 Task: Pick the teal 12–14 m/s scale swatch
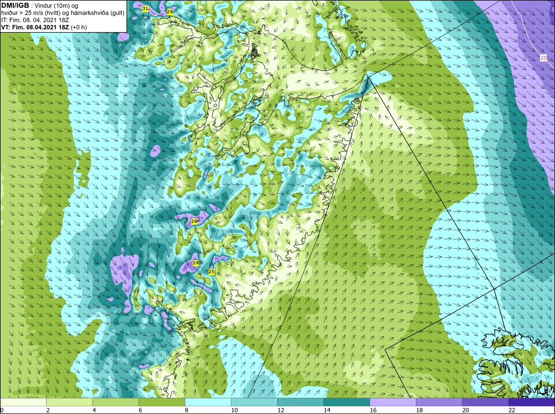click(300, 402)
